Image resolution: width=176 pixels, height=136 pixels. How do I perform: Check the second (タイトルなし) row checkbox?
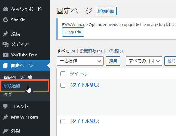pyautogui.click(x=63, y=121)
